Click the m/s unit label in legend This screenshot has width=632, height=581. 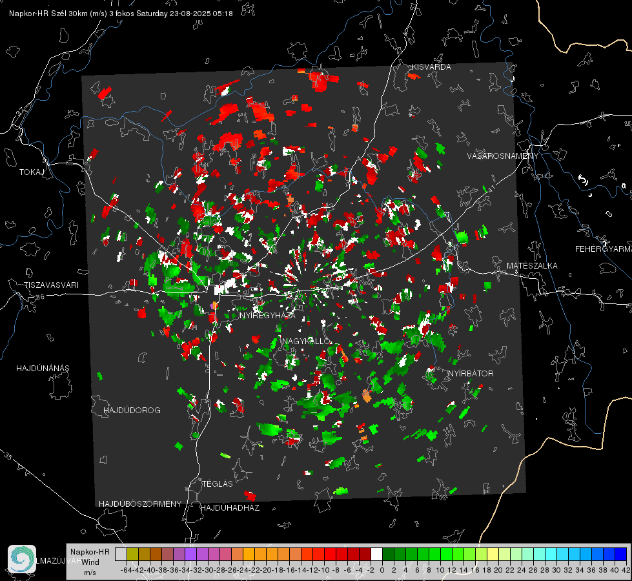click(90, 573)
